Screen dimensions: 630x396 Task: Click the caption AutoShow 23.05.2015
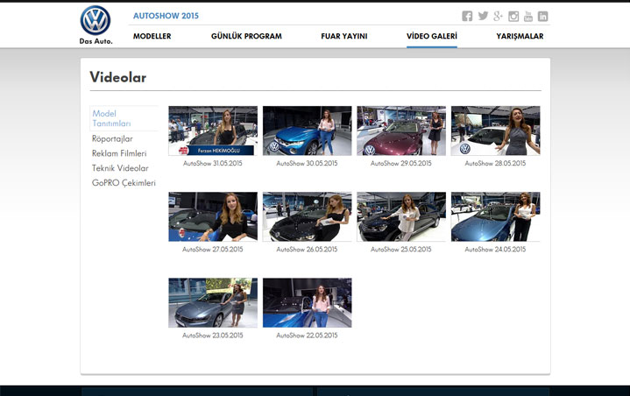click(213, 336)
